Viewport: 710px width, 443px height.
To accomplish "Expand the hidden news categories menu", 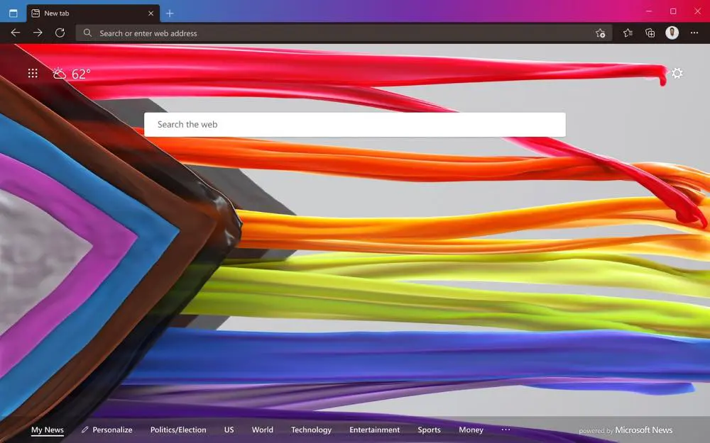I will pos(506,430).
